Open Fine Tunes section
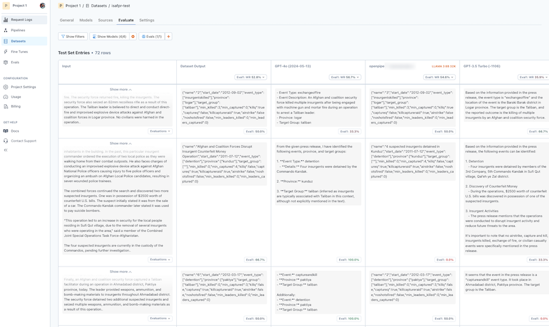 (x=19, y=52)
